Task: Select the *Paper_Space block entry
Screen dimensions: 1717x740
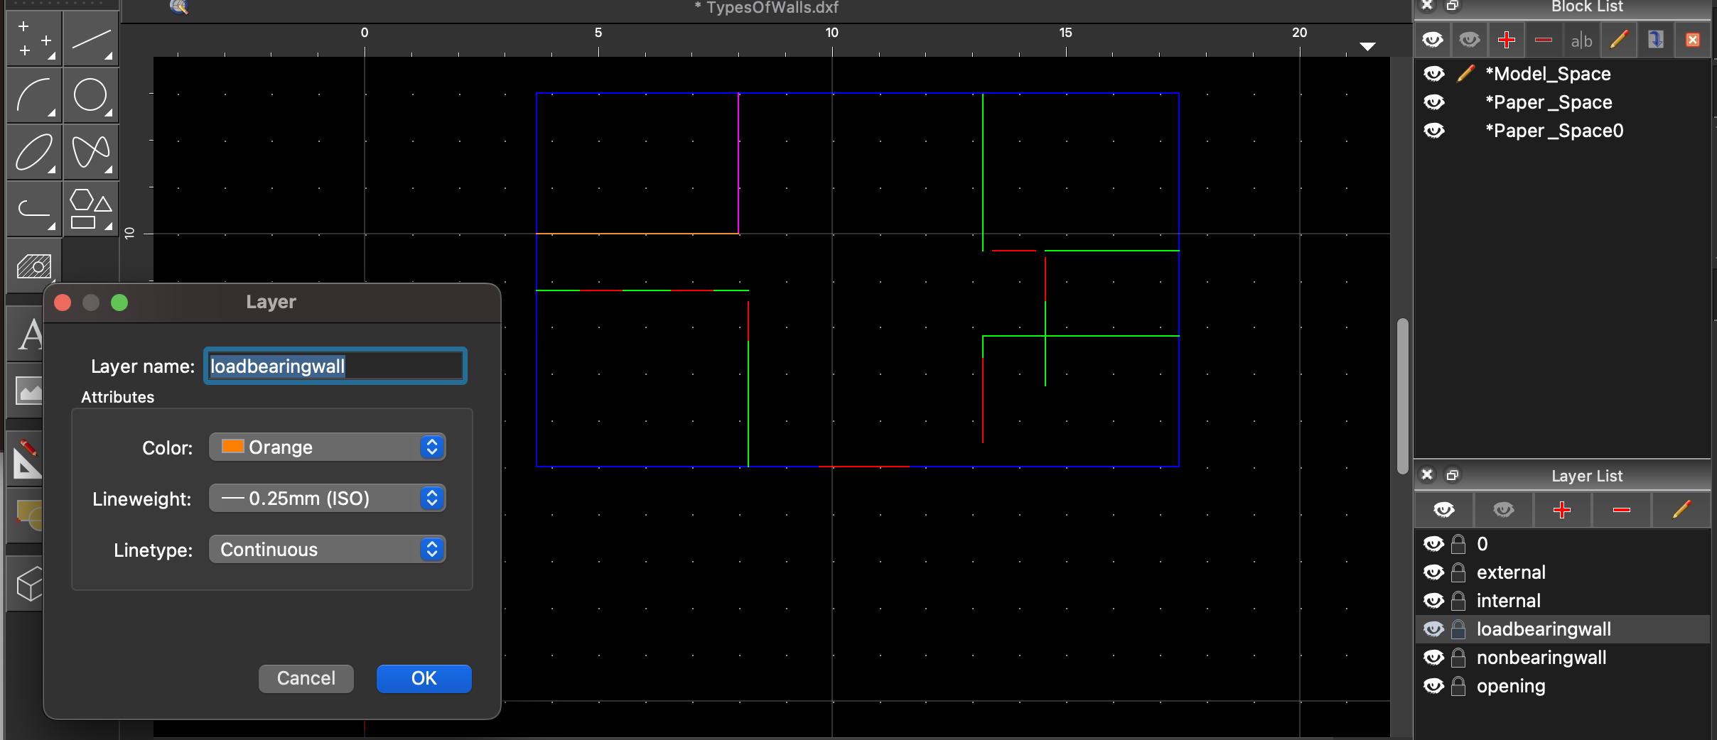Action: [1548, 102]
